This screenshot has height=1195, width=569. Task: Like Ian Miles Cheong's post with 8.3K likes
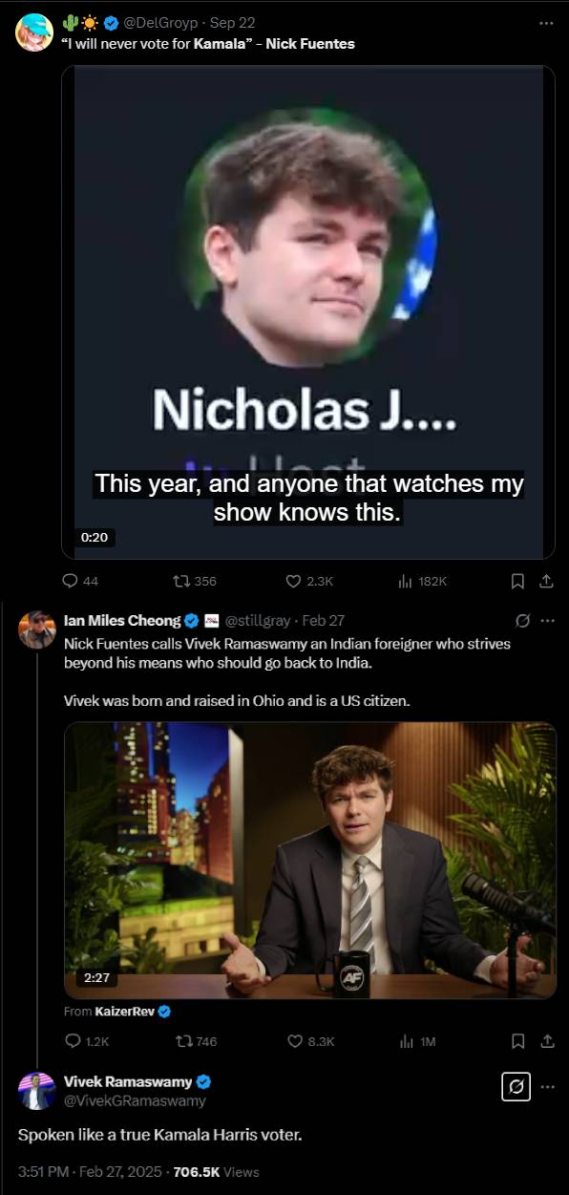coord(310,1041)
